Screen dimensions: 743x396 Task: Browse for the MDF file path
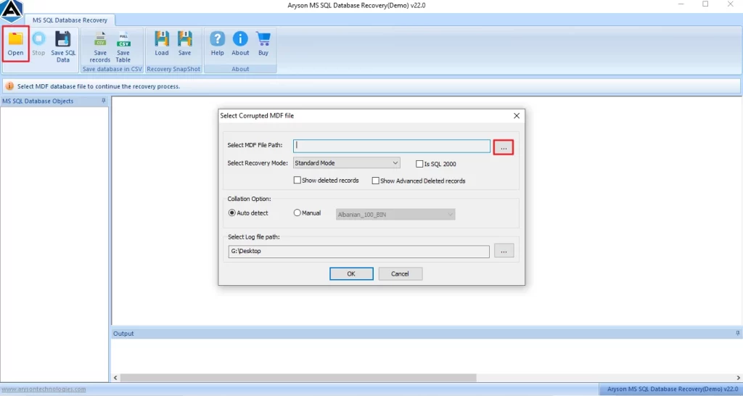coord(504,147)
